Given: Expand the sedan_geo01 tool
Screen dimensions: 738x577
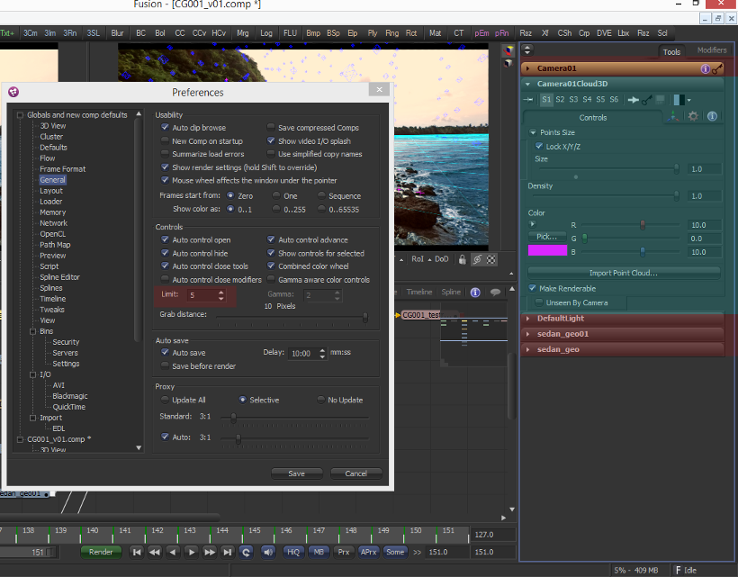Looking at the screenshot, I should tap(527, 334).
